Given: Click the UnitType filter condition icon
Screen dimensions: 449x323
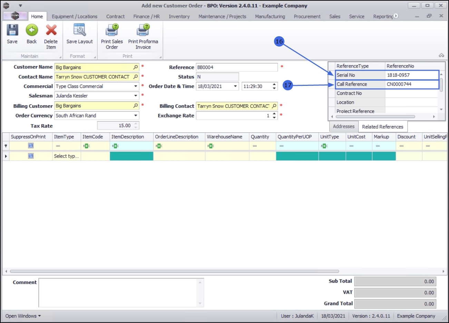Looking at the screenshot, I should [x=324, y=146].
